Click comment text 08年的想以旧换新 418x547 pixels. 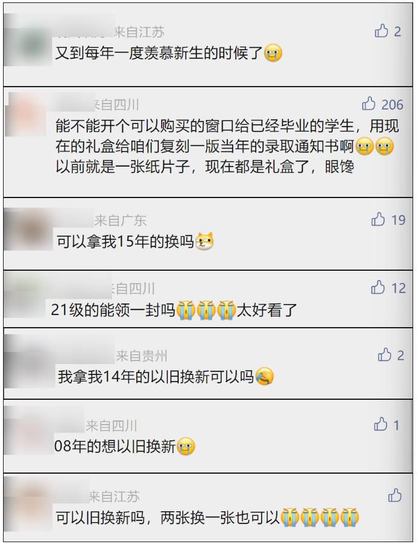114,446
